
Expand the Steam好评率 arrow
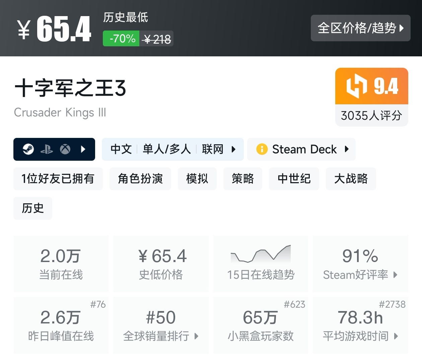(396, 275)
